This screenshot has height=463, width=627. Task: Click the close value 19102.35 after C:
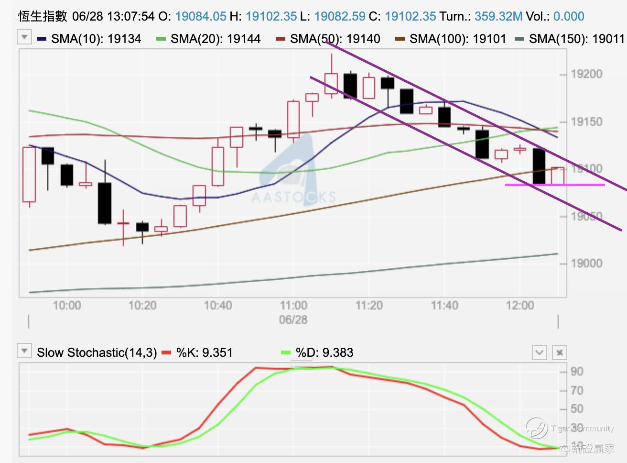pos(411,16)
